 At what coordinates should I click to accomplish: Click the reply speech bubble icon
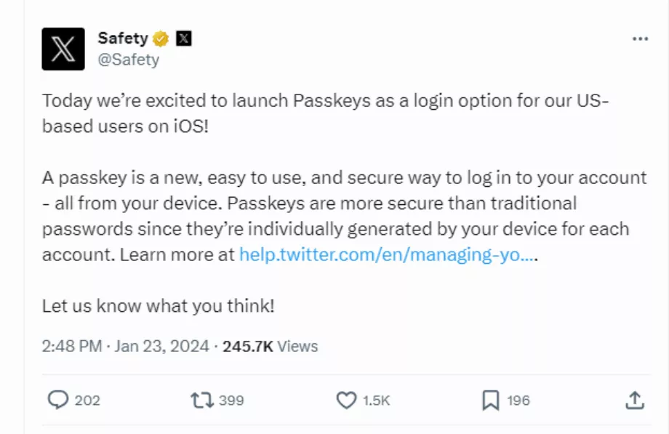[x=58, y=400]
